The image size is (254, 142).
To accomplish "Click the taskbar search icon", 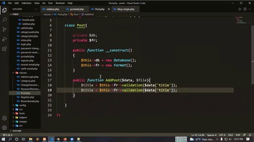I will pos(10,139).
